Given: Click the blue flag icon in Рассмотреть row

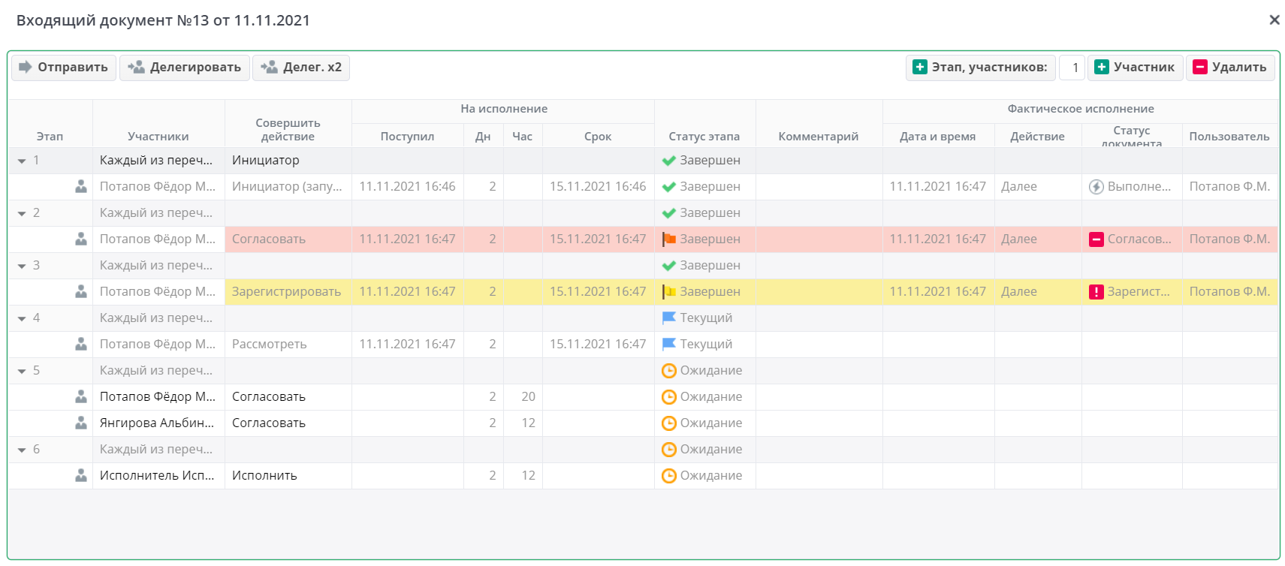Looking at the screenshot, I should click(669, 345).
